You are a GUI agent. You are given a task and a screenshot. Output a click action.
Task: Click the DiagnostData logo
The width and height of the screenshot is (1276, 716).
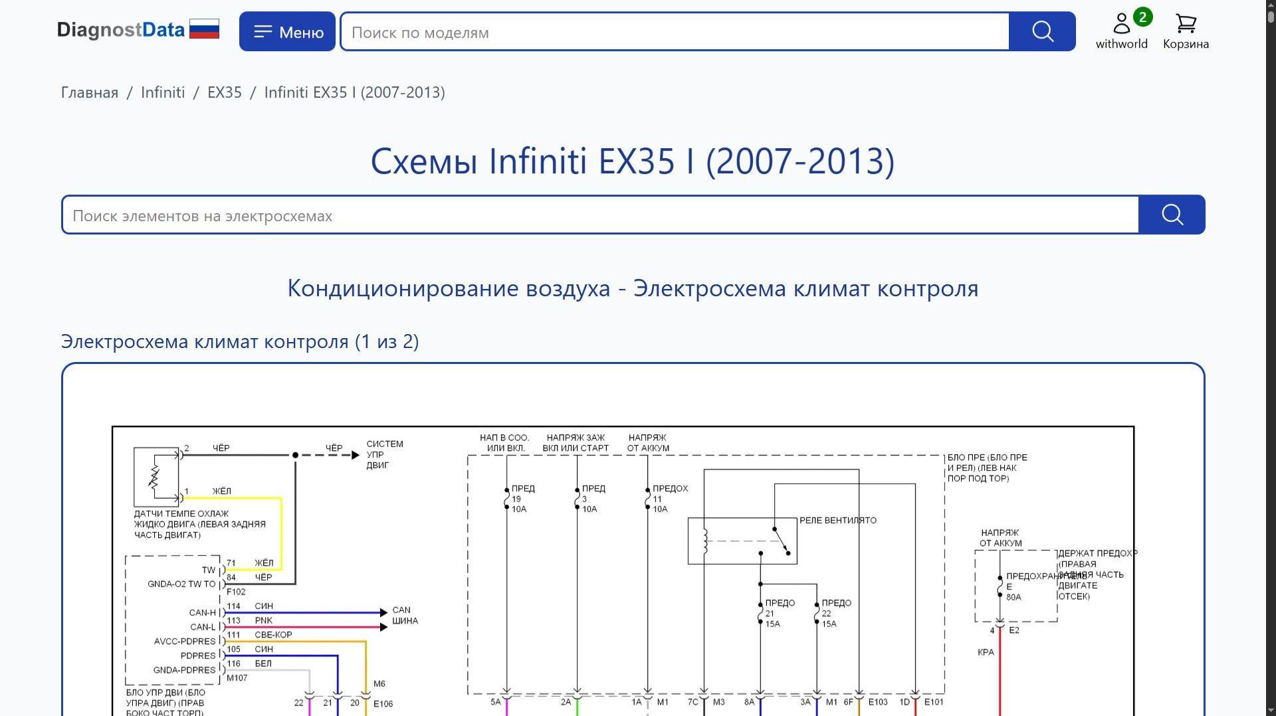click(120, 30)
